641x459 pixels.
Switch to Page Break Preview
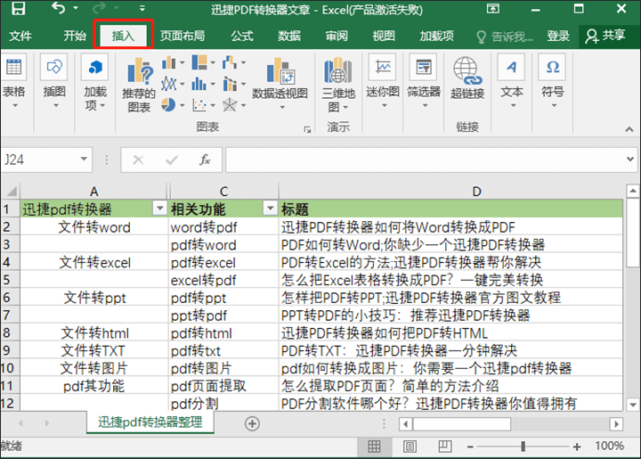click(445, 447)
